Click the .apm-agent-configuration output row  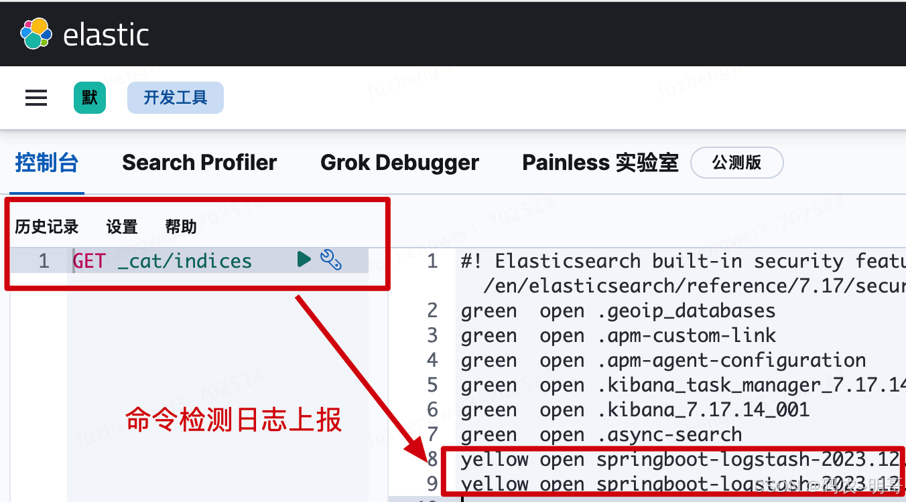(663, 360)
